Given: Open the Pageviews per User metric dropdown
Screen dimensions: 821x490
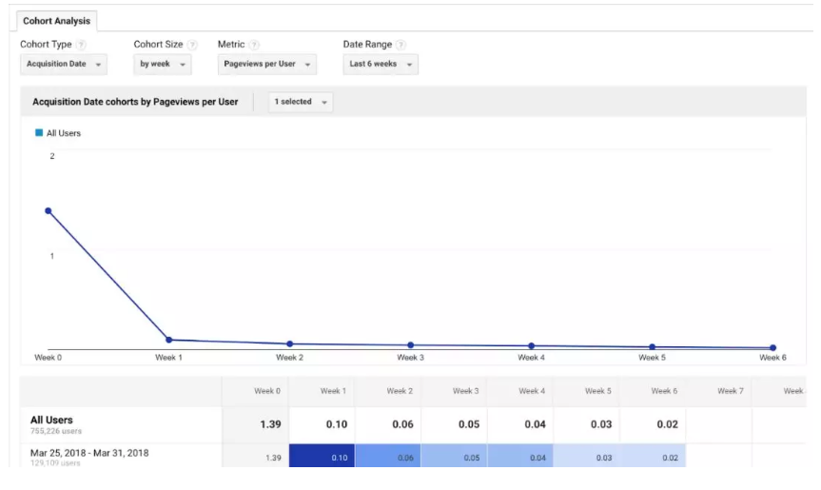Looking at the screenshot, I should click(x=265, y=64).
